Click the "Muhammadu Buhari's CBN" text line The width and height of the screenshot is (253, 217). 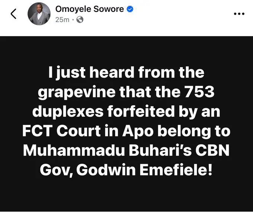coord(126,150)
